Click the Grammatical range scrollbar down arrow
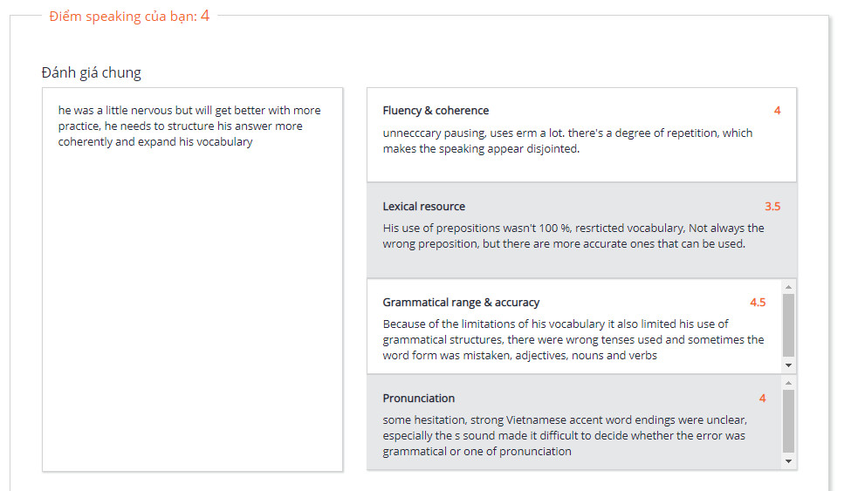The height and width of the screenshot is (491, 851). (788, 365)
